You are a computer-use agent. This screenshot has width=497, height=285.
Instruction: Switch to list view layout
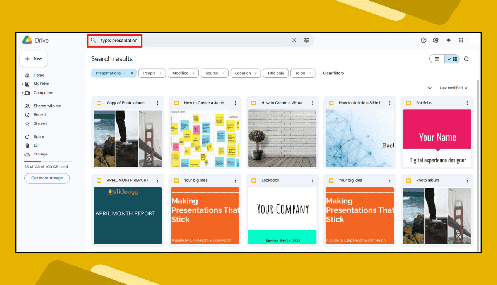[x=437, y=58]
